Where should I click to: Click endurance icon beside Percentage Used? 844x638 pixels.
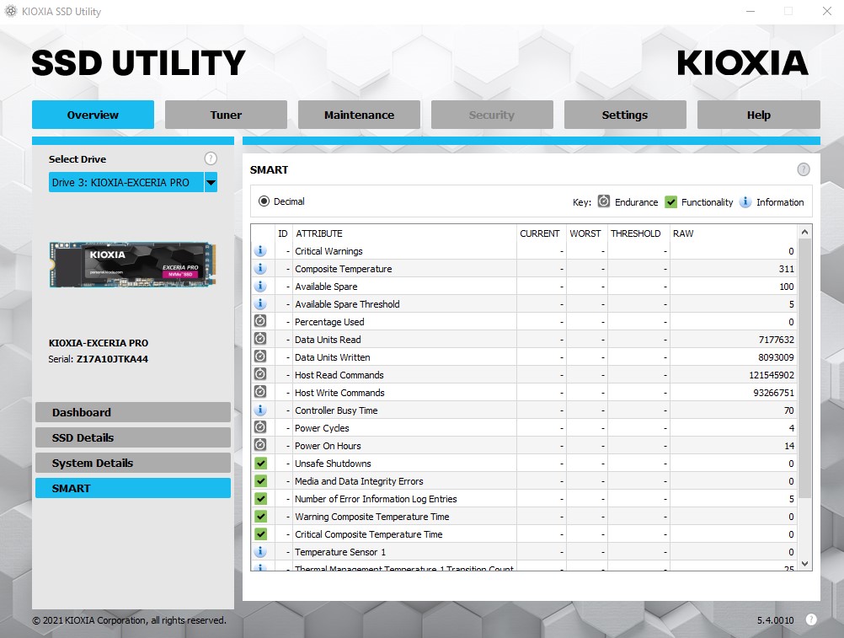pos(260,321)
